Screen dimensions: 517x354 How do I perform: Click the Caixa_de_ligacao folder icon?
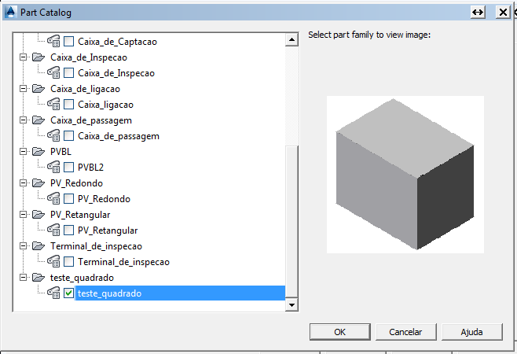38,88
